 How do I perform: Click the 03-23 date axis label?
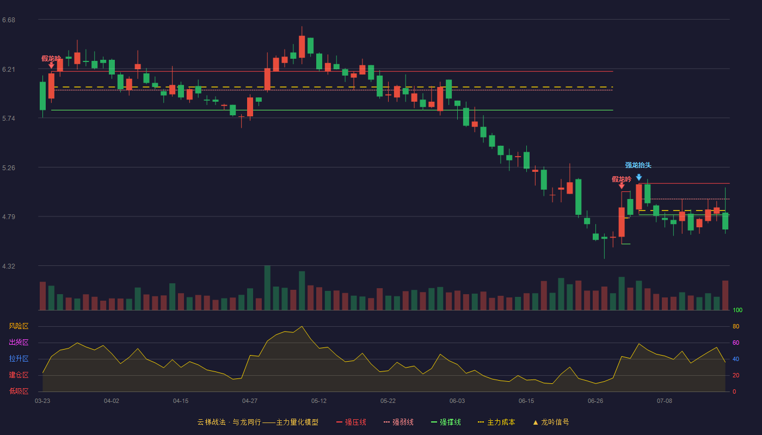(x=42, y=401)
